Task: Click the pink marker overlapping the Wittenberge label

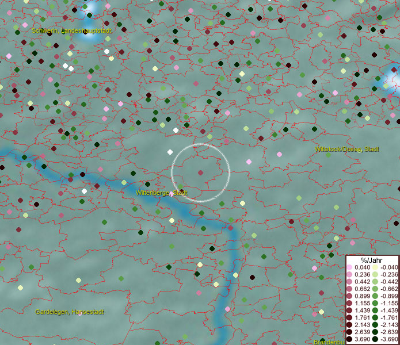Action: pos(172,194)
